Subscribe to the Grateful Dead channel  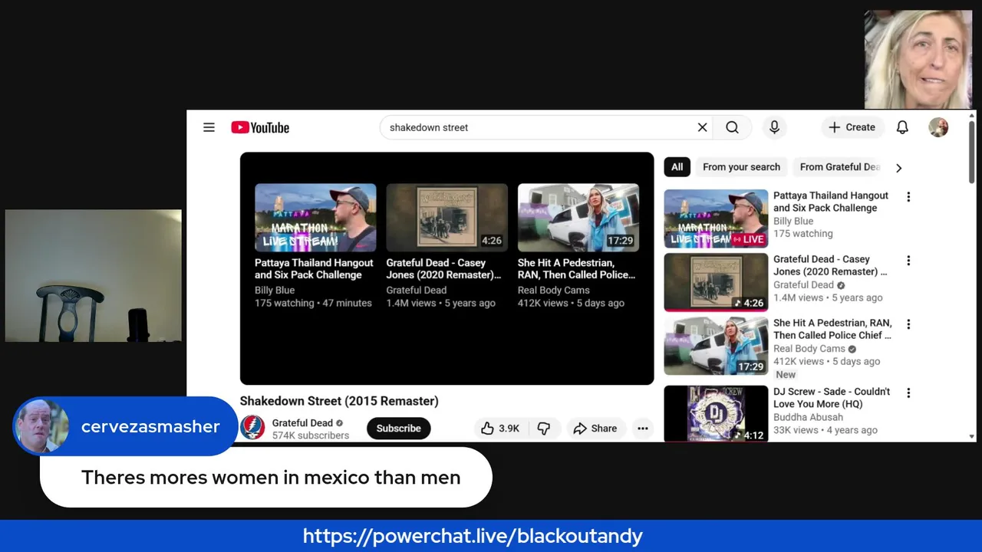coord(398,429)
